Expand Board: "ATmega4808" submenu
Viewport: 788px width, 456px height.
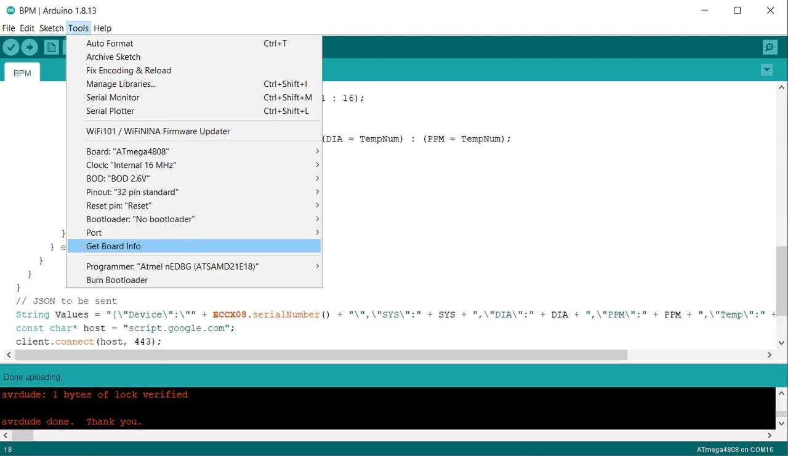194,152
